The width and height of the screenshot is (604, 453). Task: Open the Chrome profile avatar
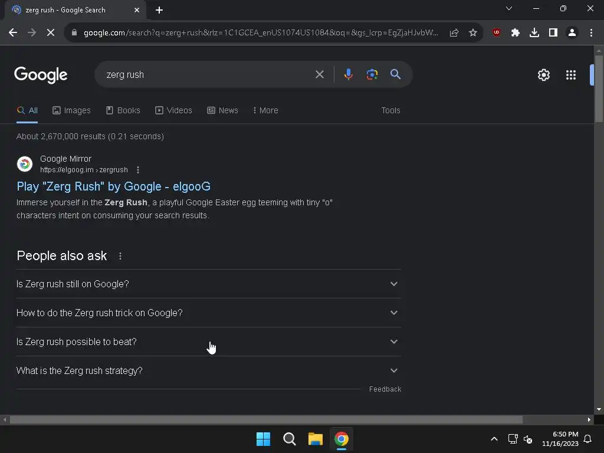click(572, 33)
